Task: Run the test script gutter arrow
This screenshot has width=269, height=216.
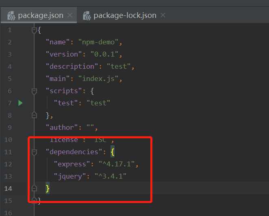Action: 20,103
